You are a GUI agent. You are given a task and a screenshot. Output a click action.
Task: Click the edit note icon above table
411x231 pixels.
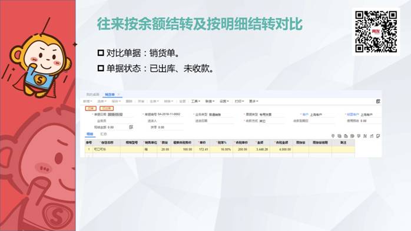click(x=378, y=136)
